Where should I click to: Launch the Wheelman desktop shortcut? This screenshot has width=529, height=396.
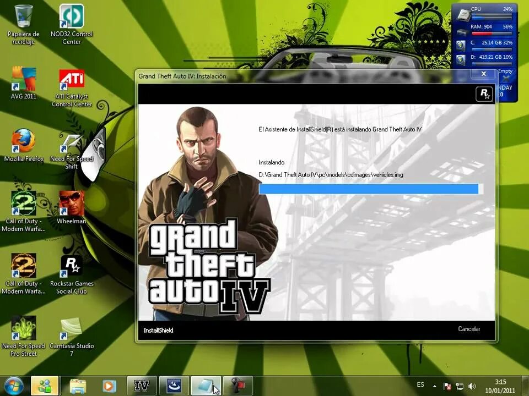[x=72, y=208]
